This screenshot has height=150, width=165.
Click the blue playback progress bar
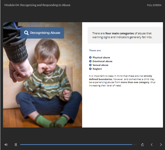pyautogui.click(x=76, y=144)
